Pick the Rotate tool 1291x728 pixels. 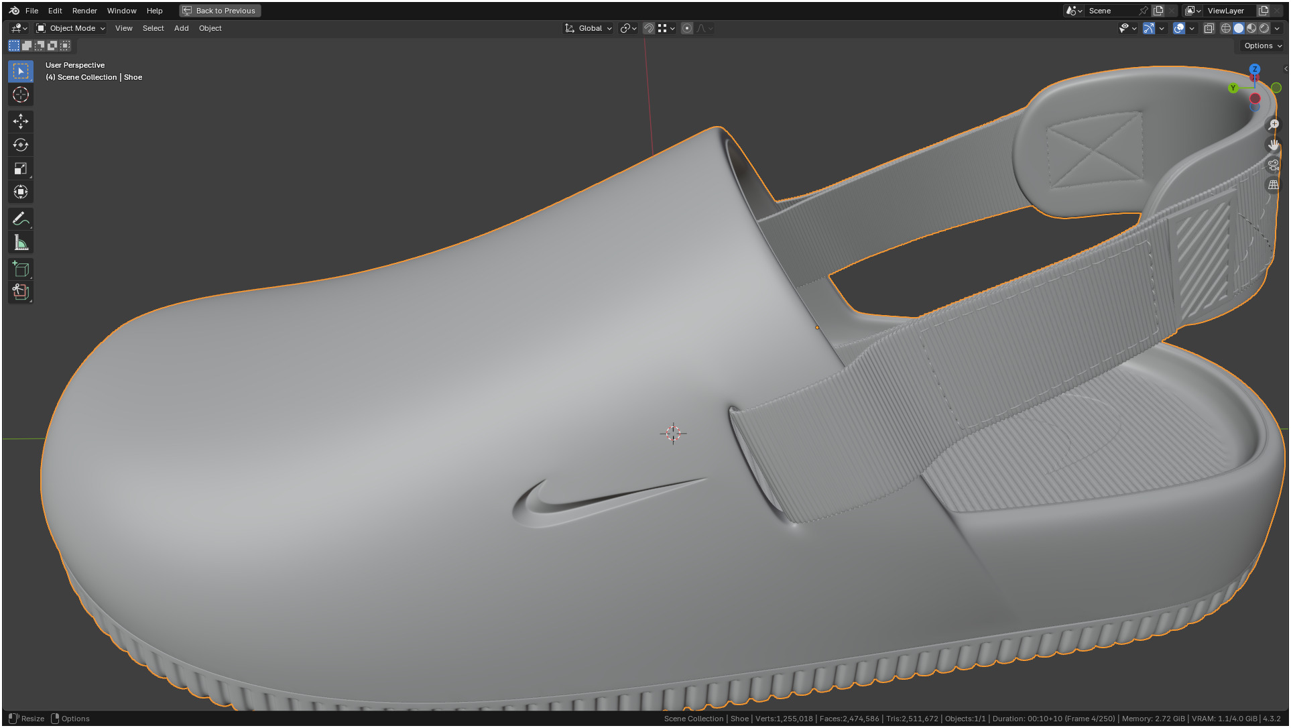[21, 145]
